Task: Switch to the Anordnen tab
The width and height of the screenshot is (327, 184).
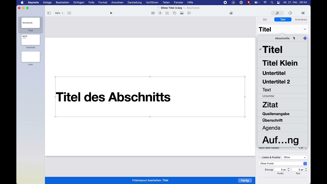Action: coord(301,19)
